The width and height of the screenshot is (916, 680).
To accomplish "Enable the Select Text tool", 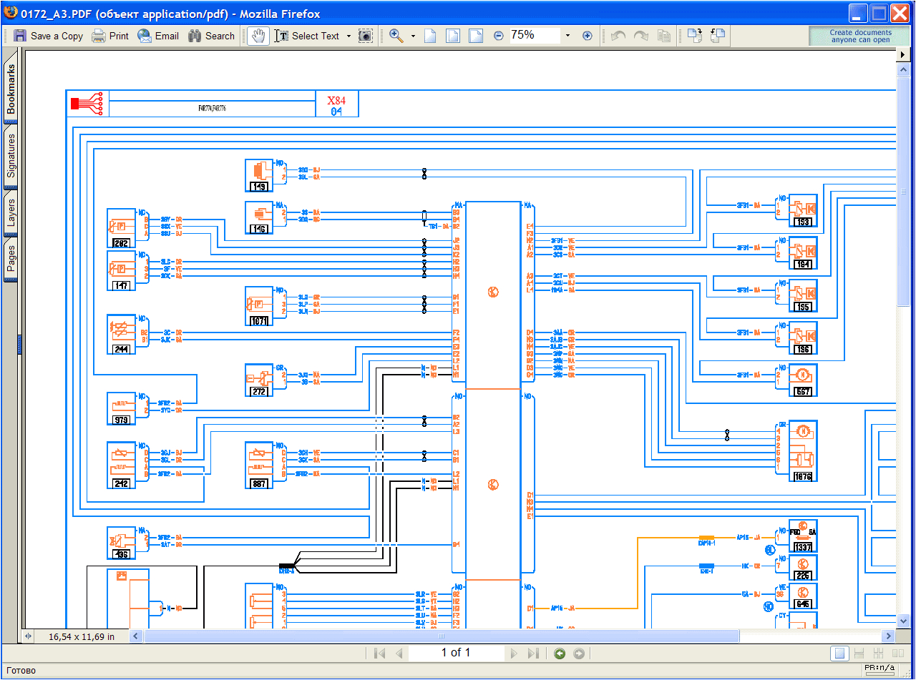I will pos(308,36).
